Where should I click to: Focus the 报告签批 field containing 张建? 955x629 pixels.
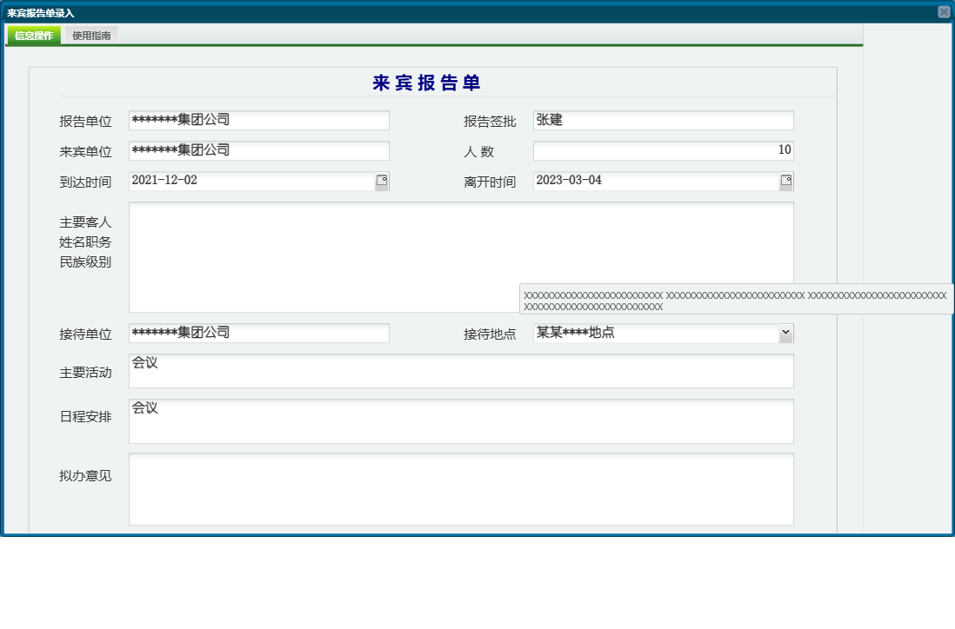[664, 120]
